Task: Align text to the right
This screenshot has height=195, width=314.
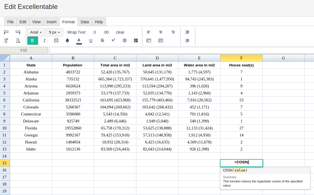Action: click(x=173, y=32)
